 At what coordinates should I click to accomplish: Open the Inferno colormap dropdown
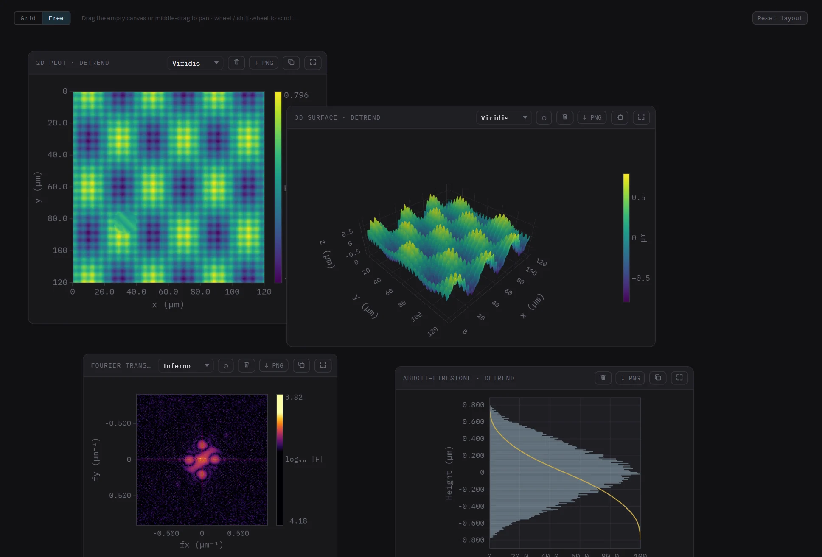(185, 366)
